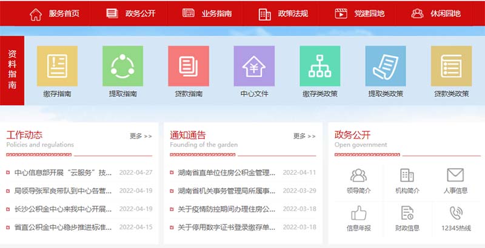
Task: Click the 中心文件 label text
Action: click(x=254, y=94)
